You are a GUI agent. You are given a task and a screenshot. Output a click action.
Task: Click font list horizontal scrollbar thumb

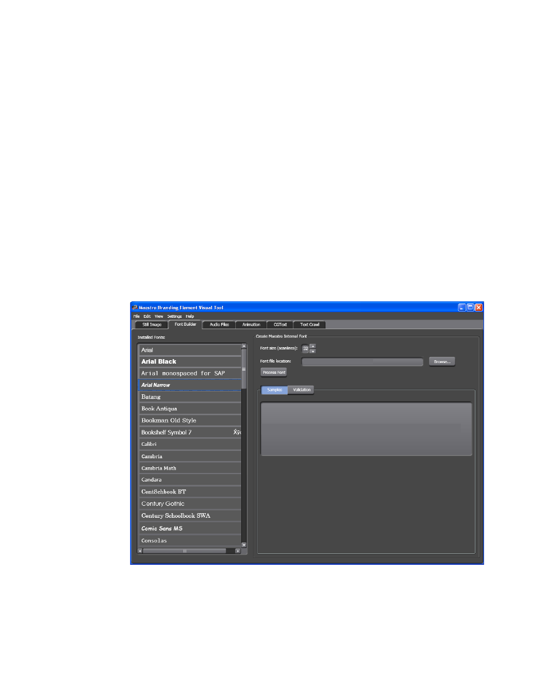tap(185, 551)
